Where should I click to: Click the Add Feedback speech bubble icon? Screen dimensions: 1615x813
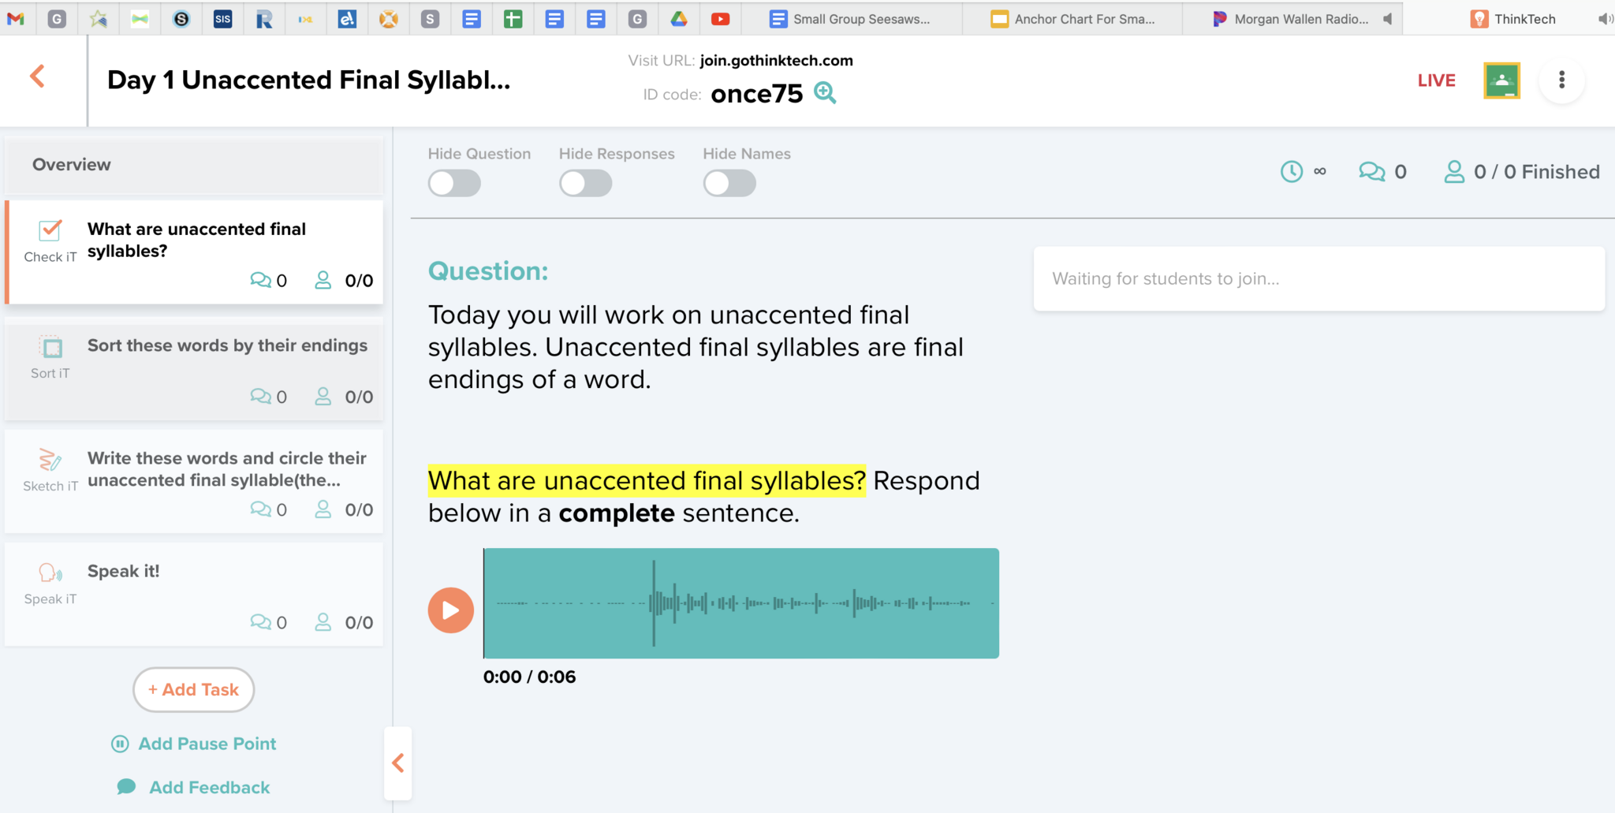[x=126, y=787]
